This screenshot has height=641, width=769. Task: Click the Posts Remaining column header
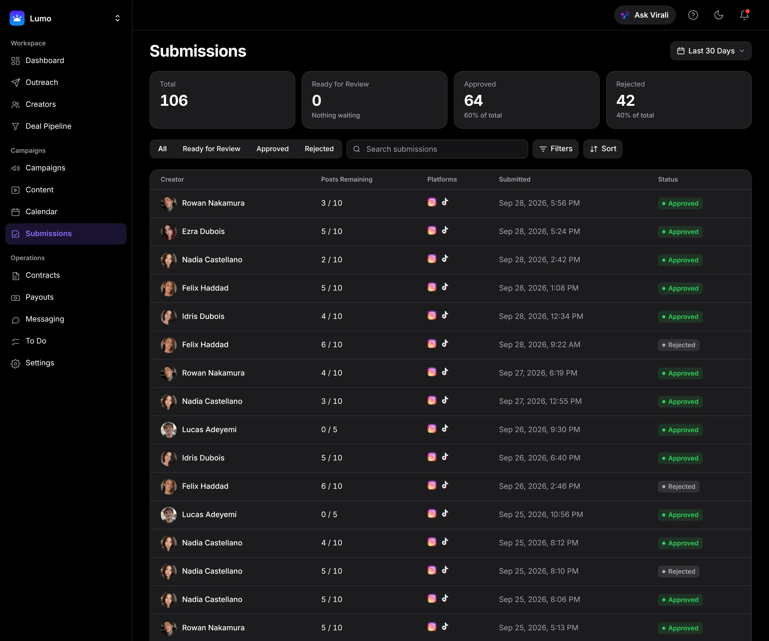coord(346,179)
